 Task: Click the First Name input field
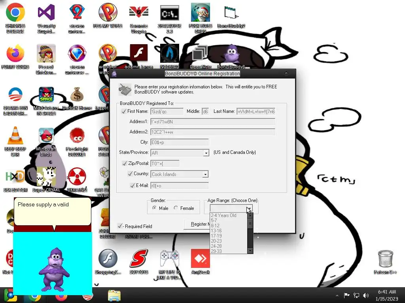point(167,111)
